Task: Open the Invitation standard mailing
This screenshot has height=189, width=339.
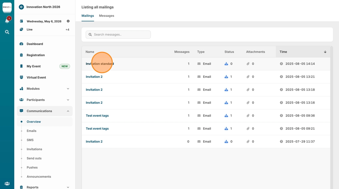Action: pyautogui.click(x=100, y=64)
